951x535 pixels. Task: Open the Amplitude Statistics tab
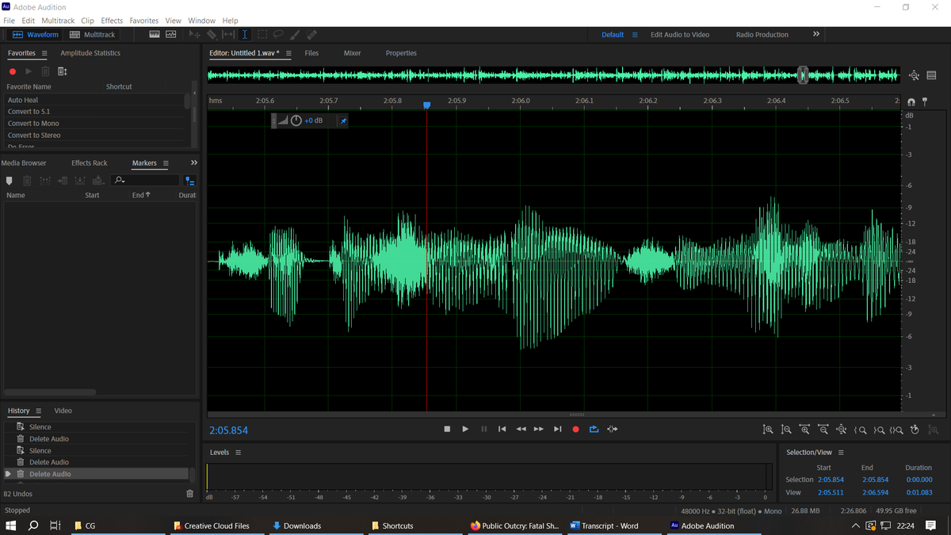90,53
